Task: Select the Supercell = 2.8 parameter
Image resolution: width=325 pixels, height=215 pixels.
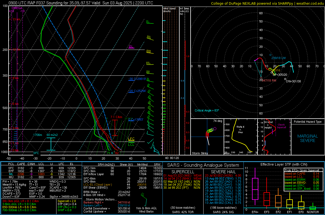Action: pyautogui.click(x=67, y=201)
